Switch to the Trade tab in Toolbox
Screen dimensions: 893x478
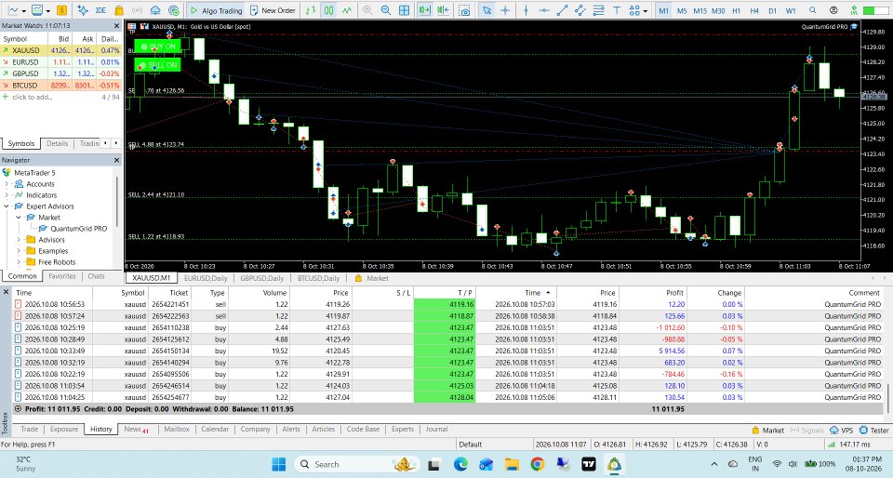click(30, 429)
